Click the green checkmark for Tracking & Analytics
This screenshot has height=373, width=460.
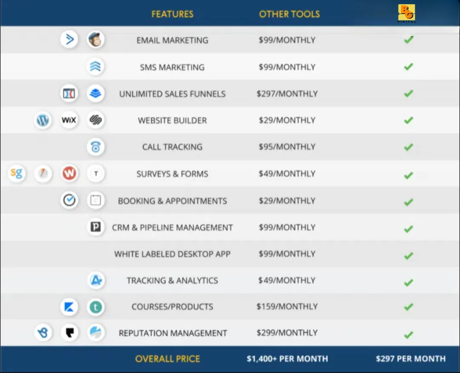click(x=408, y=282)
